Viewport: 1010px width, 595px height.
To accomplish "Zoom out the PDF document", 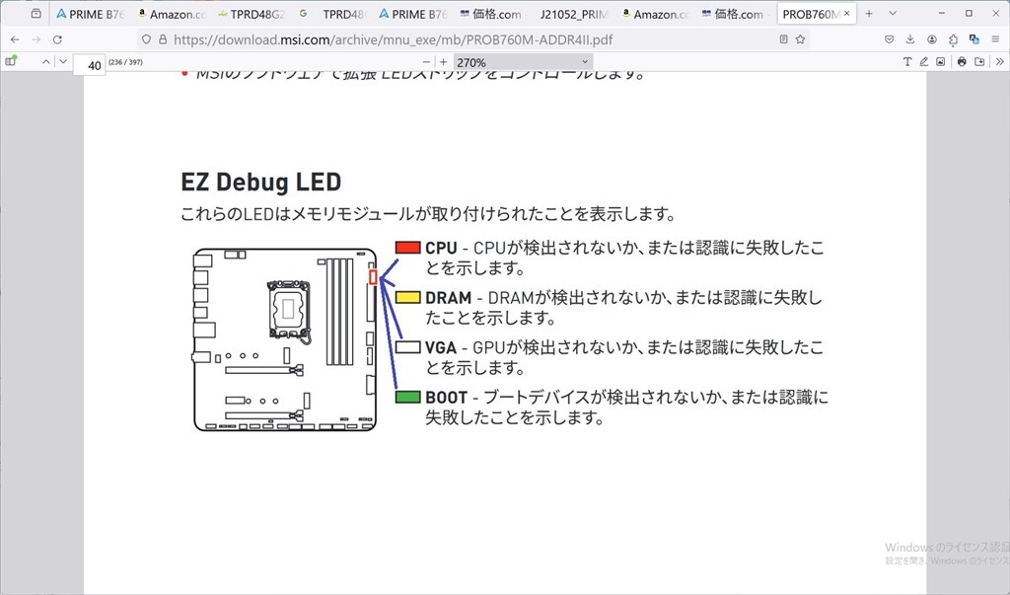I will (426, 62).
